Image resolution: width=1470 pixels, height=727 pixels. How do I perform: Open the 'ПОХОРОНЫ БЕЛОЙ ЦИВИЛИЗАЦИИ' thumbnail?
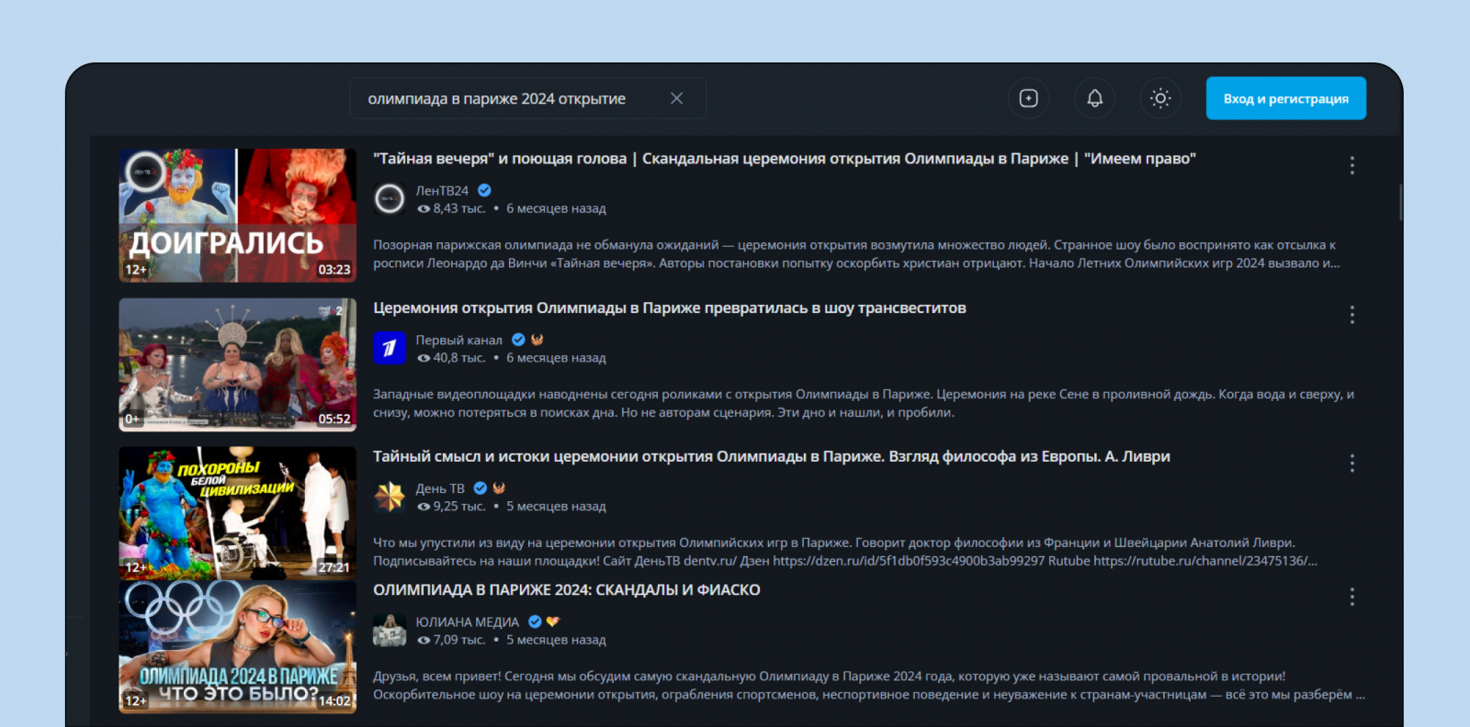(x=237, y=513)
